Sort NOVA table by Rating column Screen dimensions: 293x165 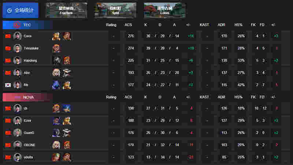pyautogui.click(x=111, y=97)
